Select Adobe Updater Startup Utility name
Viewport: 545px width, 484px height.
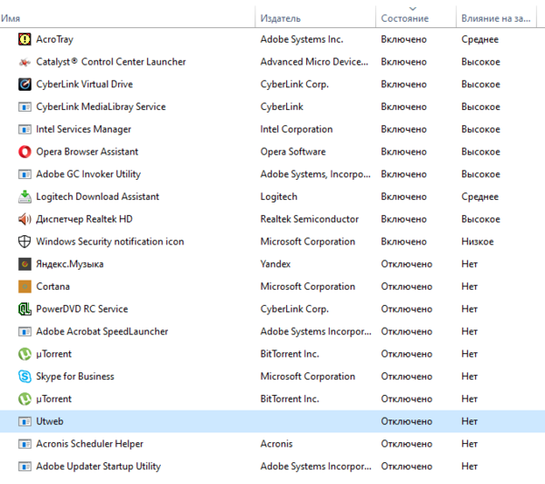(98, 466)
